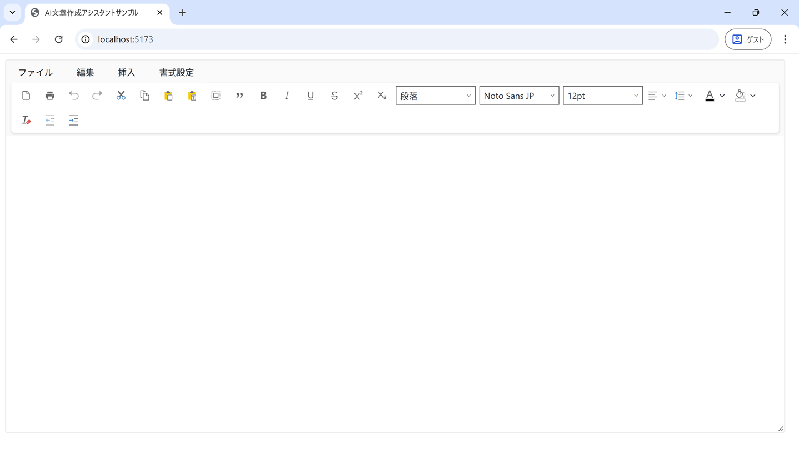
Task: Click the clear formatting icon
Action: 26,120
